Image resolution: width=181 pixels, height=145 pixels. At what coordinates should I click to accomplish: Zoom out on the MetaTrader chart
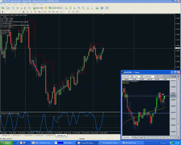coord(83,8)
